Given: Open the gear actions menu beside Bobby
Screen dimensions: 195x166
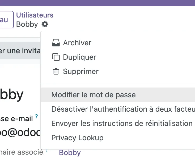Looking at the screenshot, I should click(45, 24).
